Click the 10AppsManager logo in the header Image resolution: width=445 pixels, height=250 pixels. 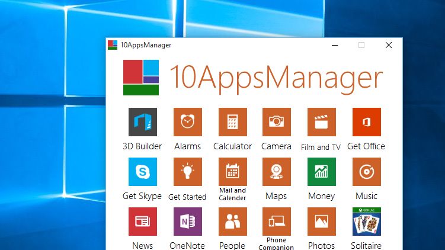point(141,78)
